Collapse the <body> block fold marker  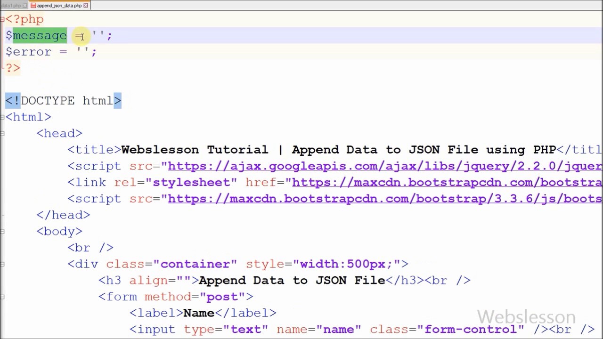(2, 232)
